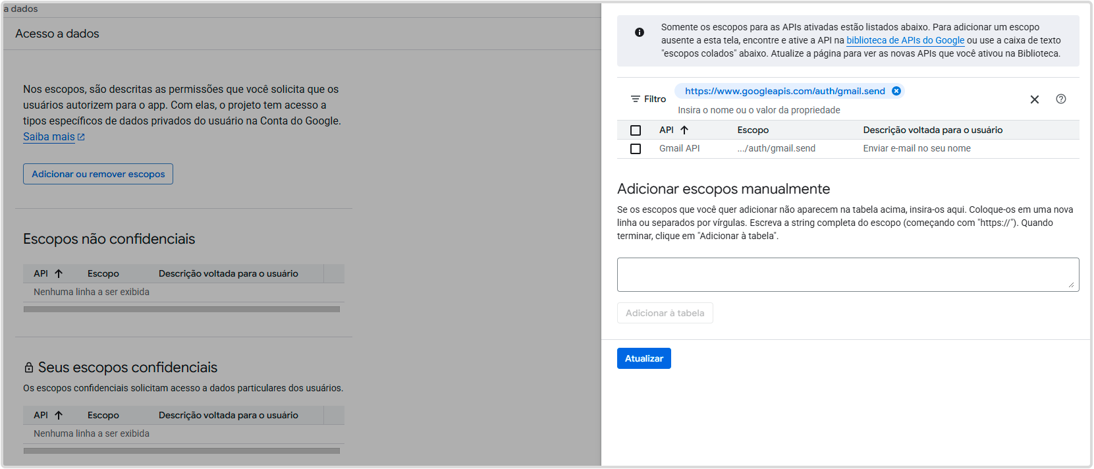
Task: Select all scopes header checkbox
Action: (636, 130)
